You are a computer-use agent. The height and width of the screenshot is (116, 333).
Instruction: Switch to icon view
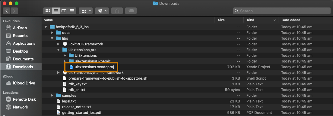click(48, 11)
